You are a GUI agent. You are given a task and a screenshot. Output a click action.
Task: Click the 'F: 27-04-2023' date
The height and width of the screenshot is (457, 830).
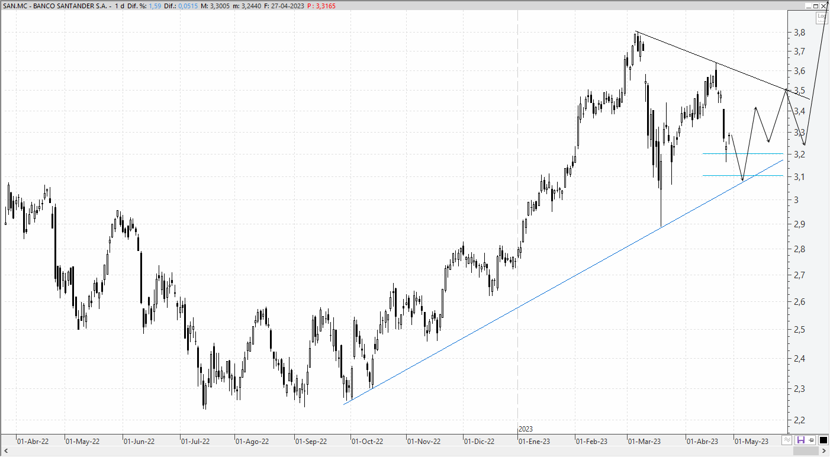pos(285,5)
